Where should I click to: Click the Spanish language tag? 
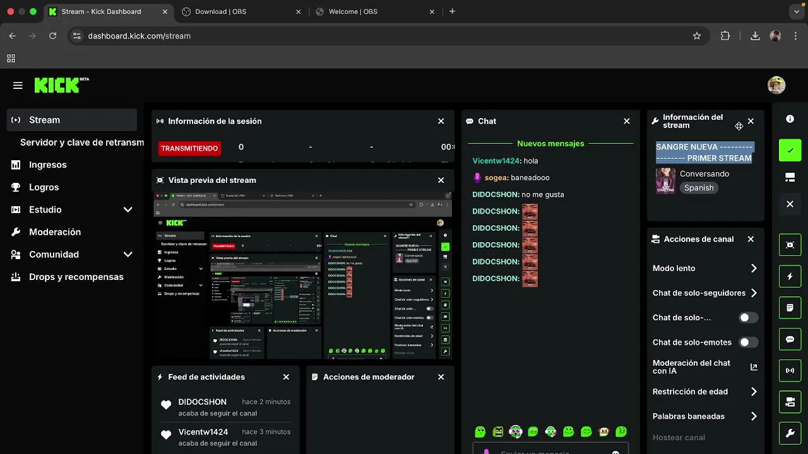(699, 188)
